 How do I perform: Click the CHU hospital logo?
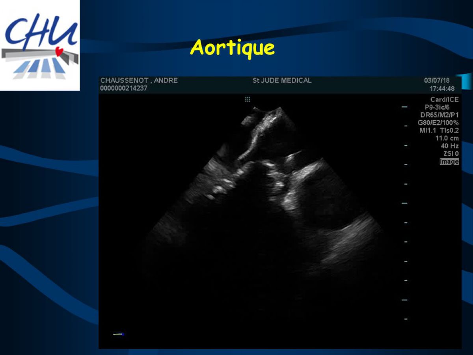click(x=40, y=45)
